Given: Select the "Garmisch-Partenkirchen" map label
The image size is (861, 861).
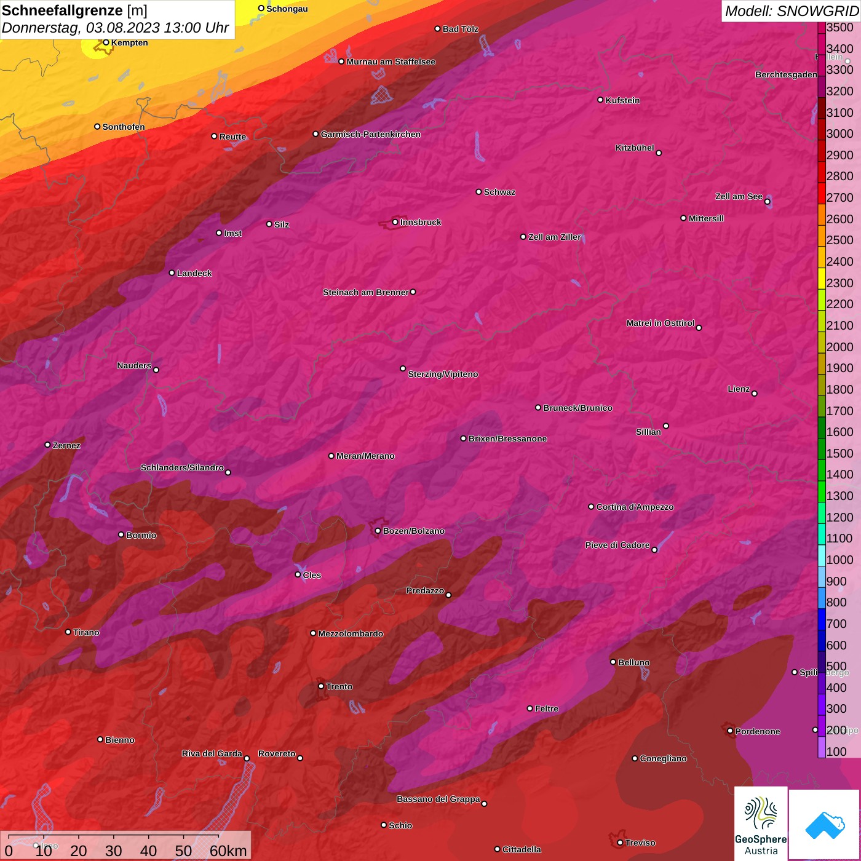Looking at the screenshot, I should (x=371, y=134).
